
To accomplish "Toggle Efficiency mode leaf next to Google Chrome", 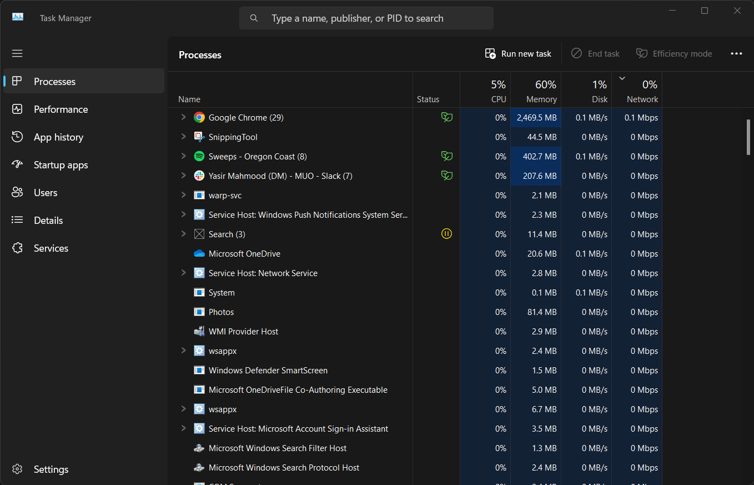I will [x=446, y=117].
